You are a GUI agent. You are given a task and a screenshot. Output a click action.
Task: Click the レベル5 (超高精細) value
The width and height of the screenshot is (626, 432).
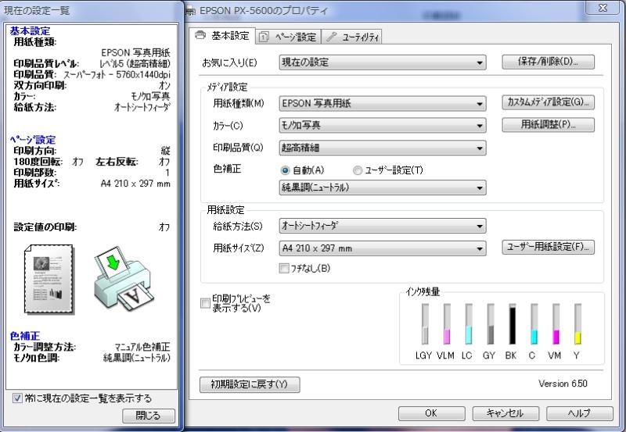point(135,63)
